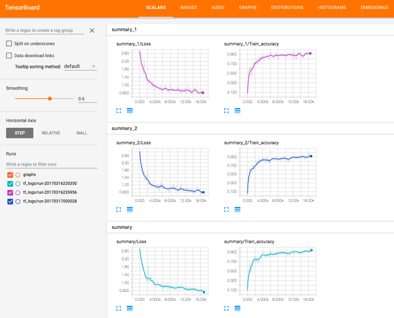Enable Data download links
Screen dimensions: 394x318
8,55
